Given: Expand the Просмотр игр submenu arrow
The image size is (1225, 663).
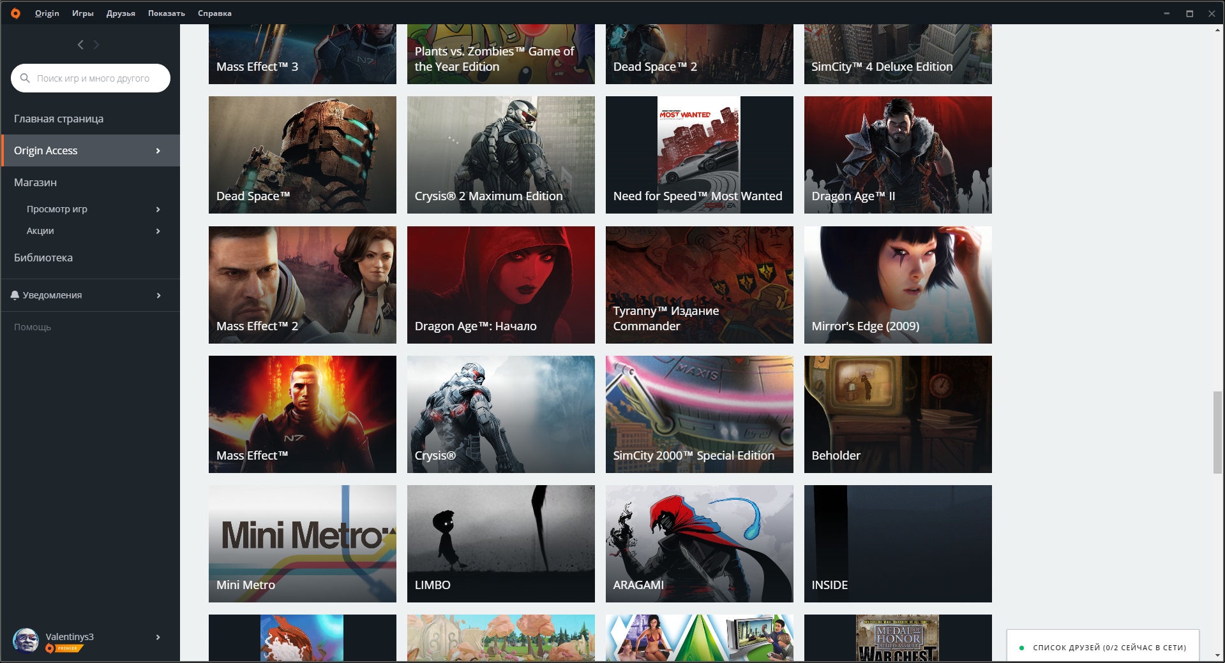Looking at the screenshot, I should tap(158, 209).
